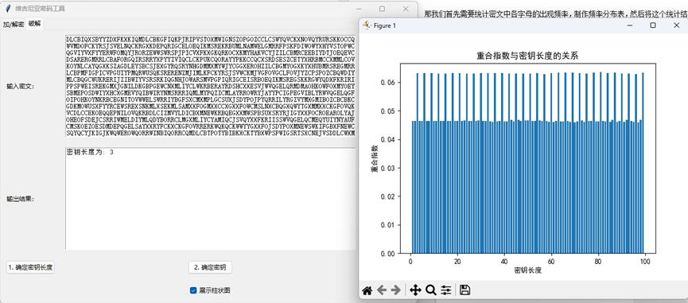Click the chart title 重合指数与密钥长度的关系

tap(528, 56)
